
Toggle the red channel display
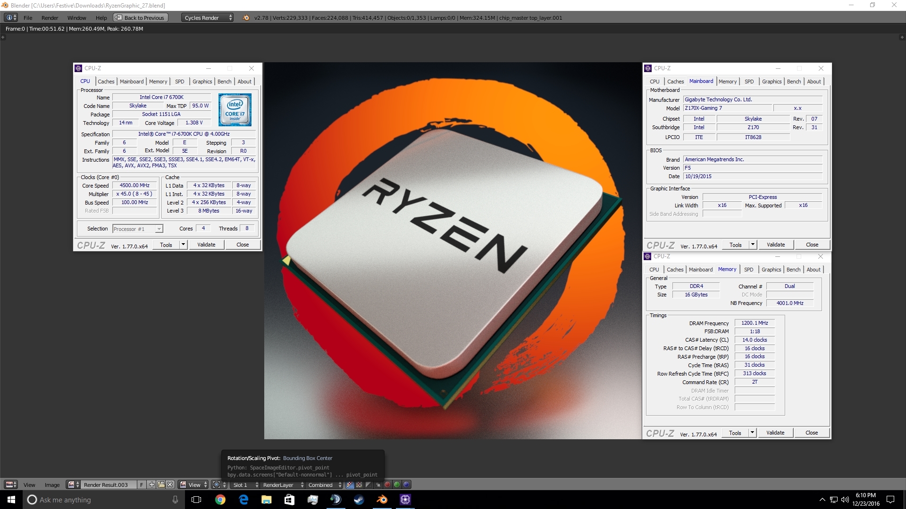387,484
